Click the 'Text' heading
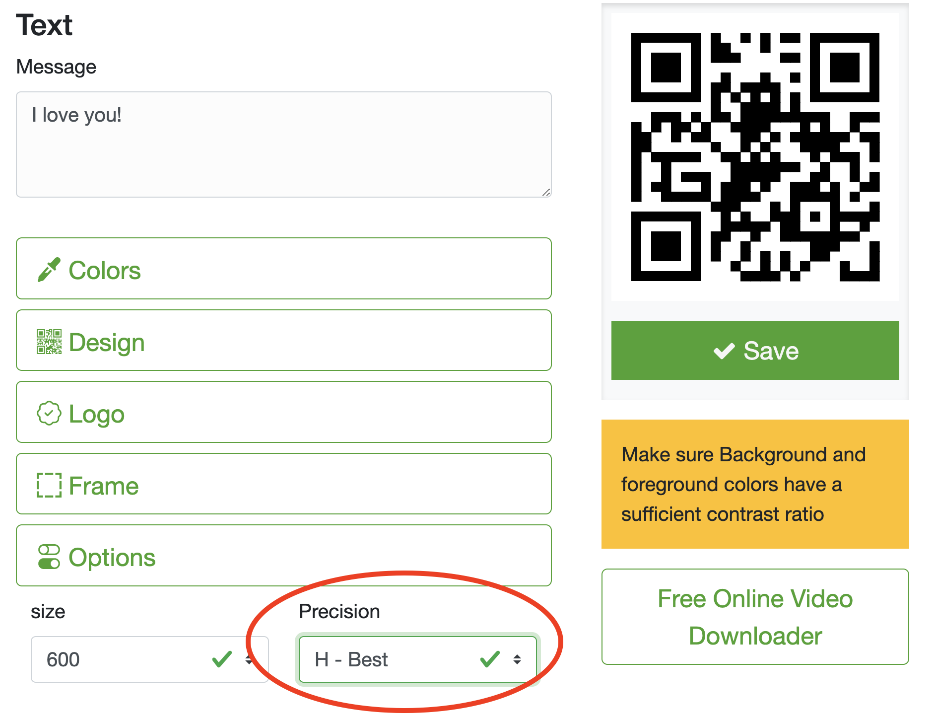The width and height of the screenshot is (935, 718). point(44,25)
